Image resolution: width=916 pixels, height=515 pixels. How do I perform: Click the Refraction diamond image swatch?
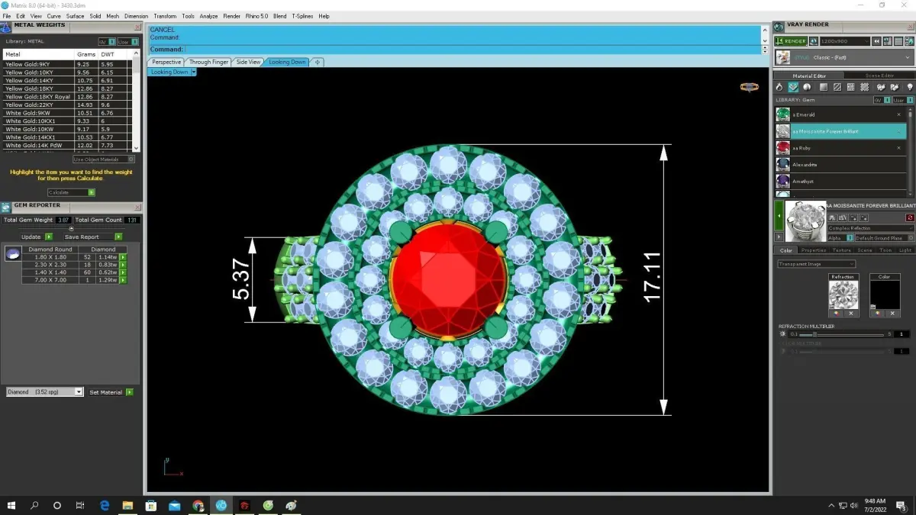tap(843, 295)
